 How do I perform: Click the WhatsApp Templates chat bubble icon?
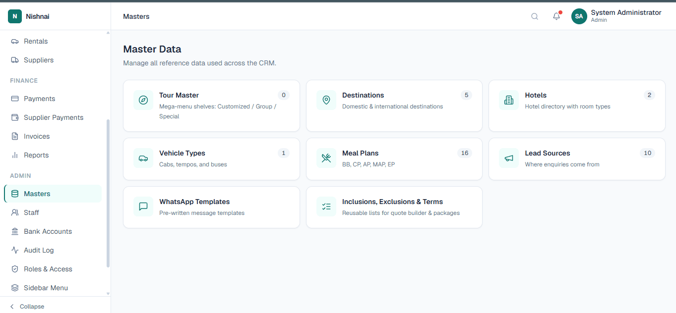point(143,207)
